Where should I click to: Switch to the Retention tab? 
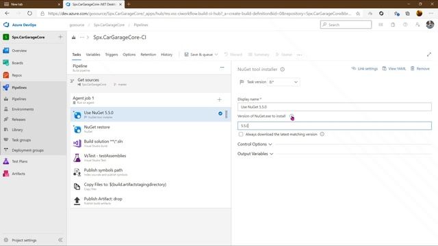coord(149,55)
